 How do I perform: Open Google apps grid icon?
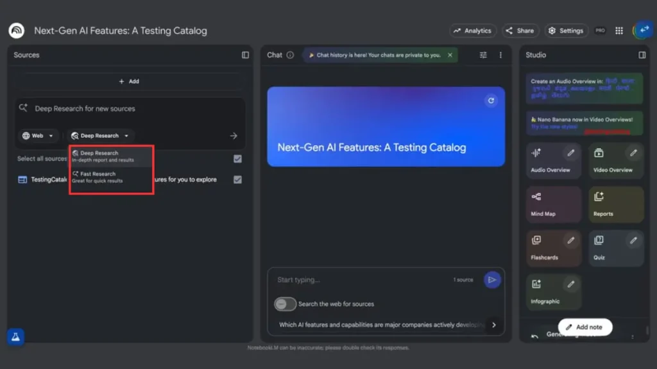619,30
